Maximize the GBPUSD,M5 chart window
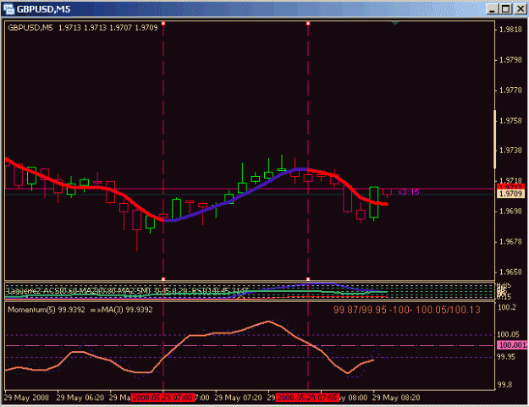This screenshot has height=407, width=529. (x=505, y=9)
